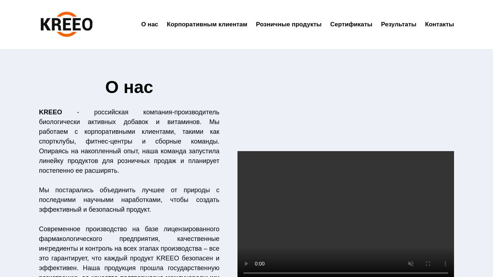Open "Корпоративным клиентам" page
The height and width of the screenshot is (277, 493).
[x=207, y=24]
